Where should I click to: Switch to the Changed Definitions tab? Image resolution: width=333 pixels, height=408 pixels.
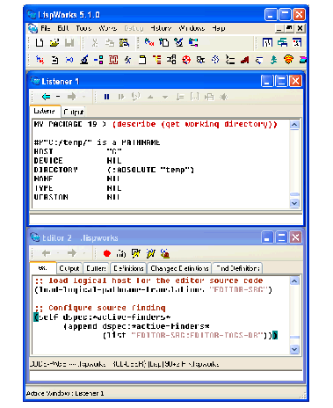(179, 268)
